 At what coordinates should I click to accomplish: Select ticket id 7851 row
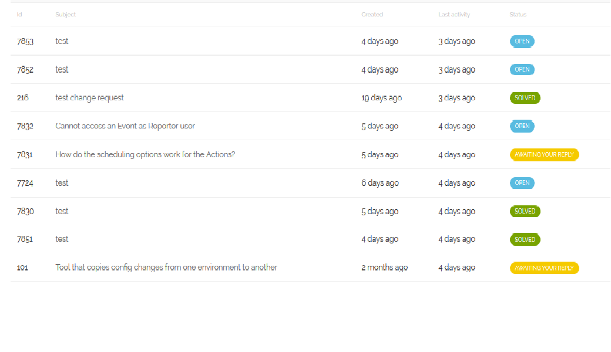26,239
